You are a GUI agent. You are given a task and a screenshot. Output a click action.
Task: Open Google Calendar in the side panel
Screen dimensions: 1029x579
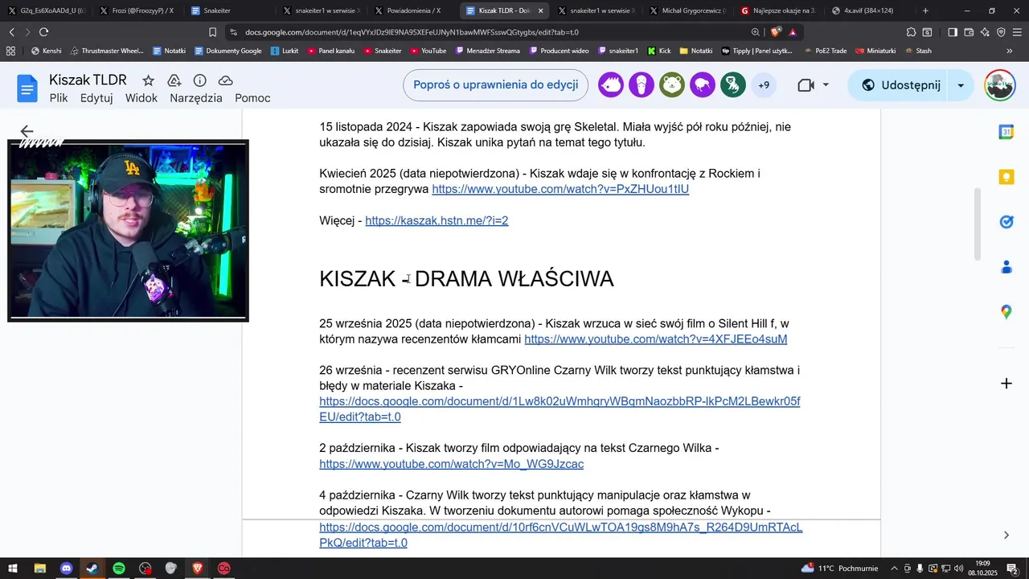point(1006,132)
